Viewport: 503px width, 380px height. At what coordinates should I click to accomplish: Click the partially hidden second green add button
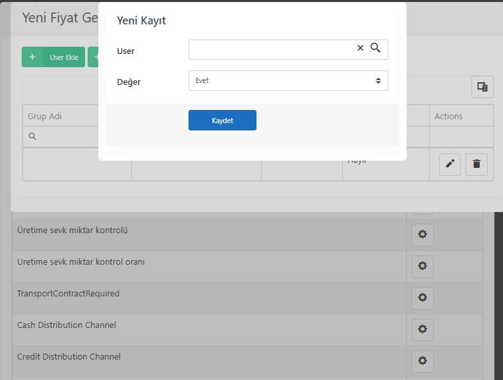point(94,57)
